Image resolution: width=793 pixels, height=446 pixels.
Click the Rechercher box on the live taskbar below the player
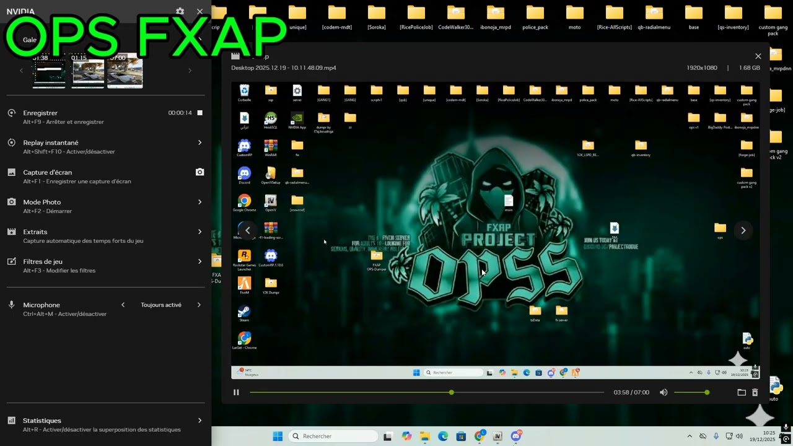[333, 436]
